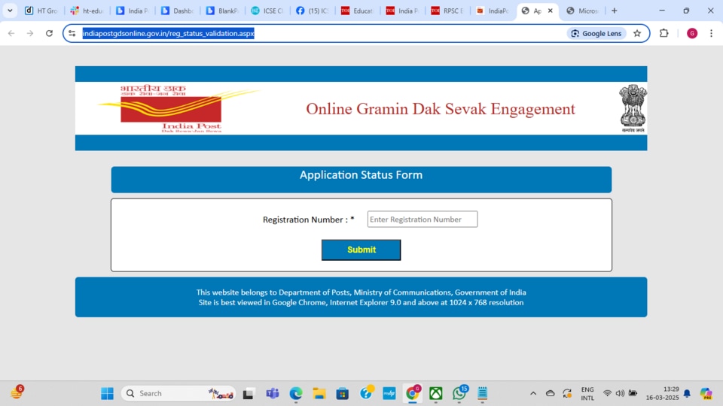The width and height of the screenshot is (723, 406).
Task: Open the Chrome three-dot menu
Action: [712, 33]
